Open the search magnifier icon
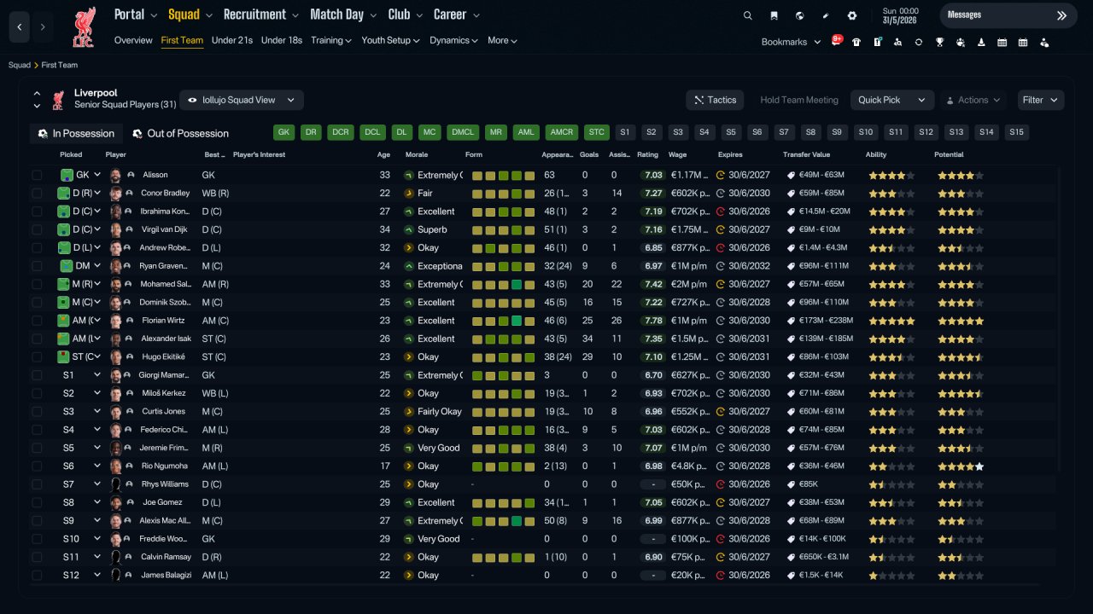This screenshot has width=1093, height=614. click(x=748, y=15)
